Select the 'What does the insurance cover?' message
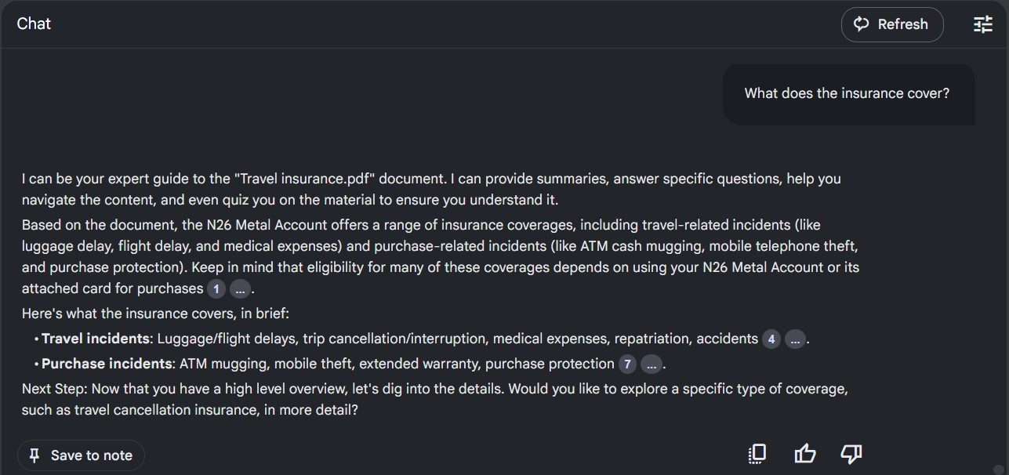Viewport: 1009px width, 475px height. pos(847,93)
